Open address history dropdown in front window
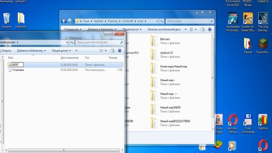This screenshot has width=272, height=153. 67,42
